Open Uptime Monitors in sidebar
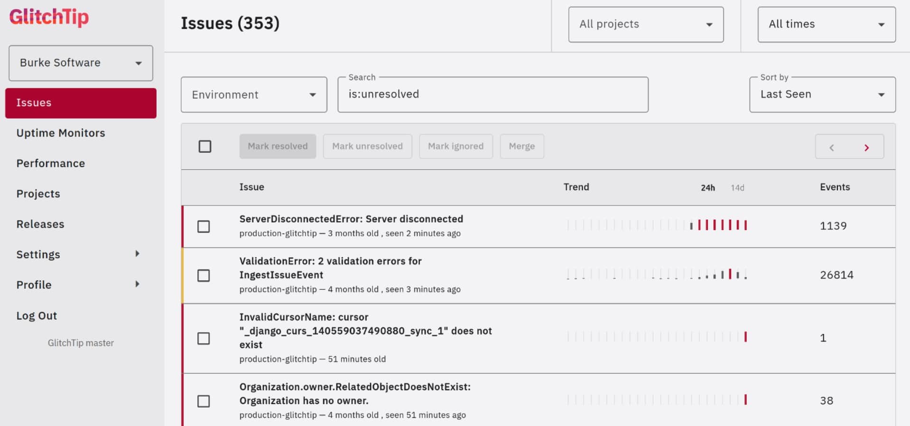 tap(61, 133)
